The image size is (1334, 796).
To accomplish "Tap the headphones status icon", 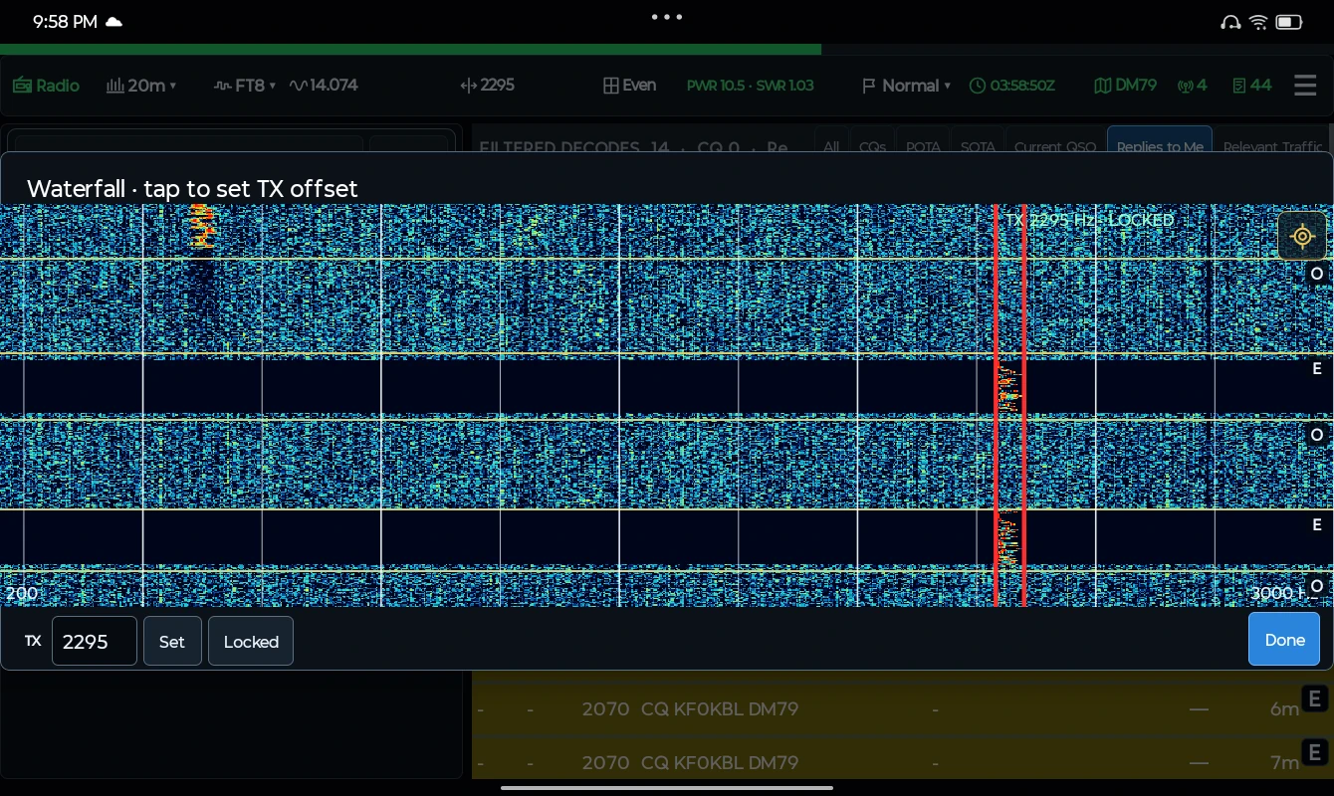I will 1230,22.
